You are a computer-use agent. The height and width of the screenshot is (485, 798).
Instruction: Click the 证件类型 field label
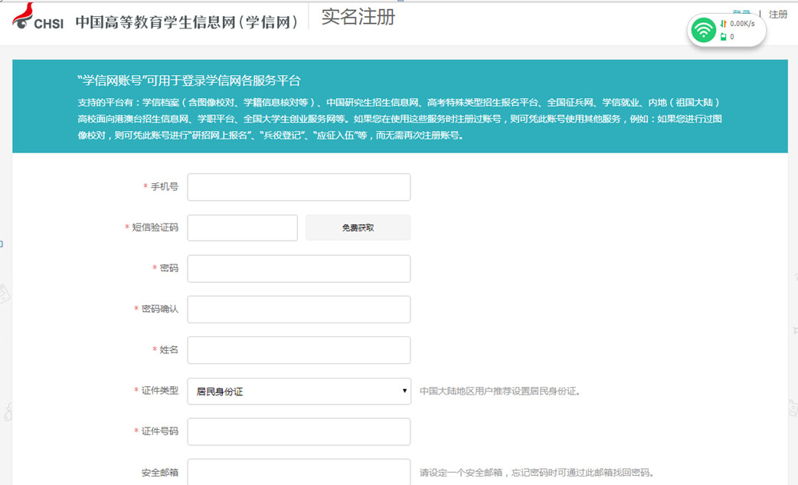(160, 390)
